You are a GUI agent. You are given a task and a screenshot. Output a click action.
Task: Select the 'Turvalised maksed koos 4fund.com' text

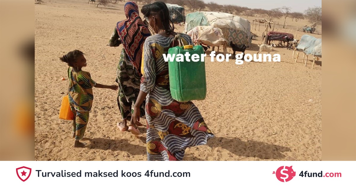coord(113,174)
